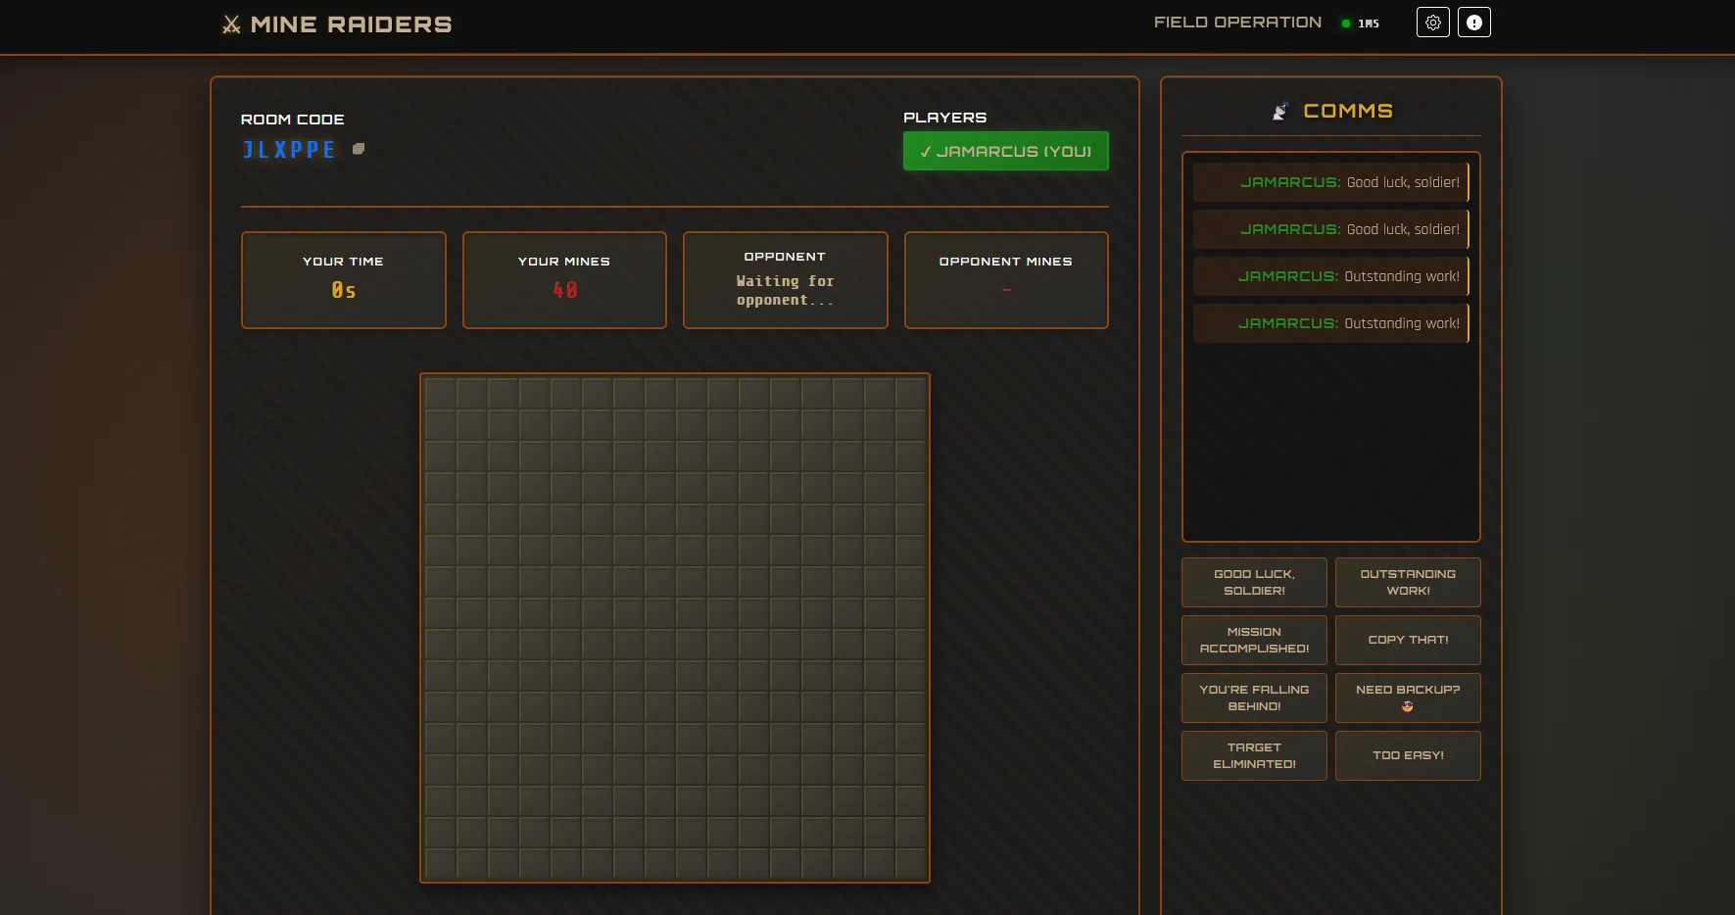
Task: Click the crossed swords logo icon
Action: click(x=231, y=24)
